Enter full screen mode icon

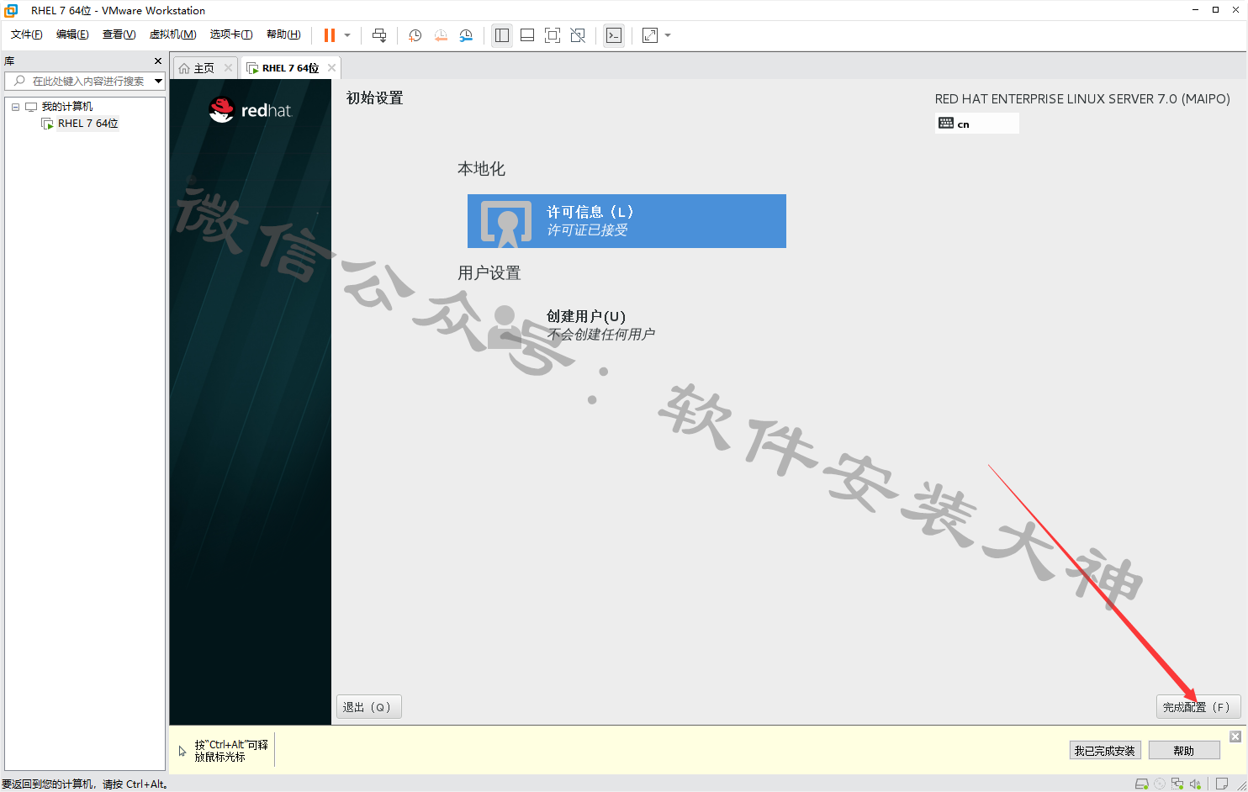click(553, 35)
